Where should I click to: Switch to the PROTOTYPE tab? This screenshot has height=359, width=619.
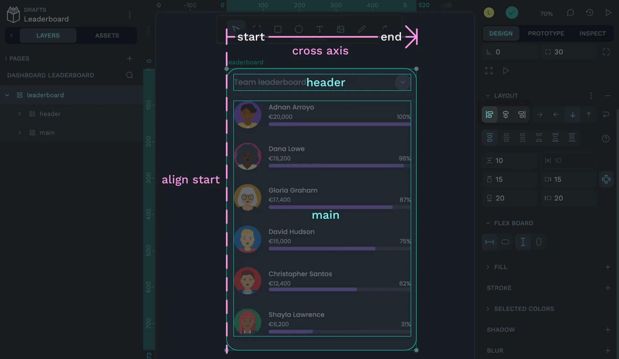(546, 34)
